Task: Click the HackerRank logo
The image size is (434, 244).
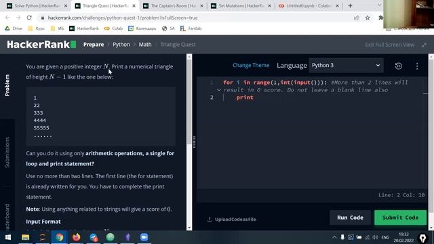Action: click(x=41, y=45)
